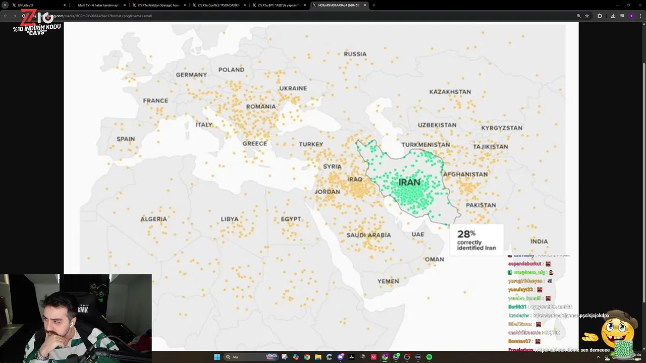Click the taskbar 'Ara' search box

pyautogui.click(x=251, y=357)
